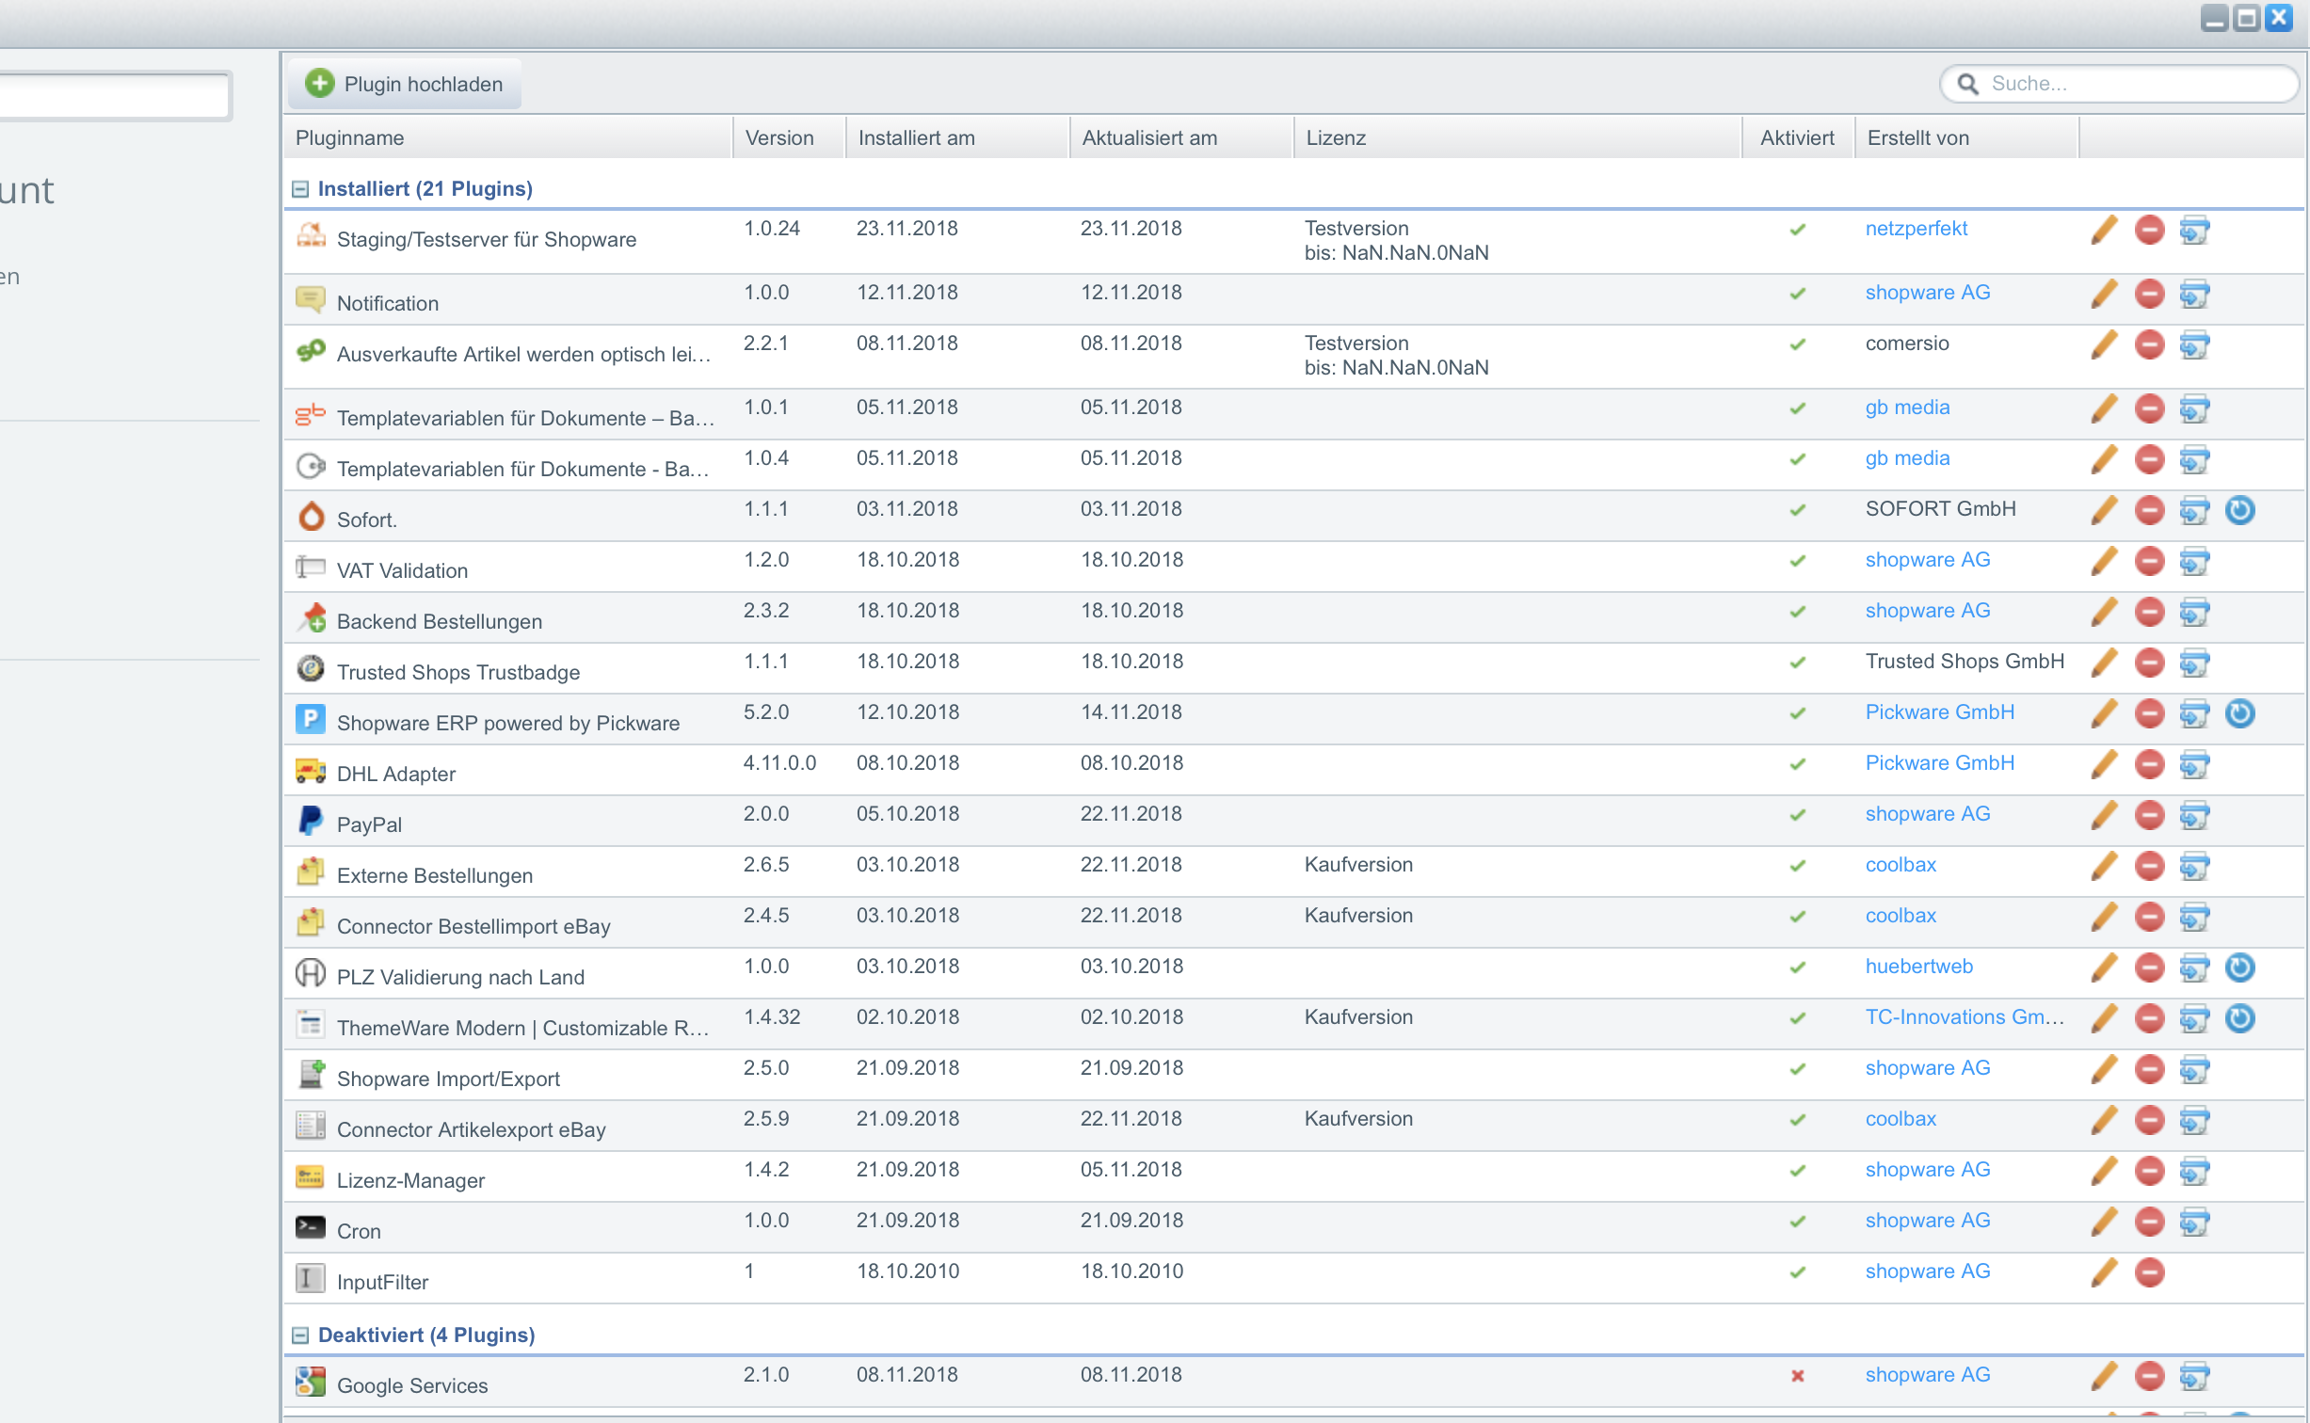
Task: Update Shopware ERP powered by Pickware via blue icon
Action: [x=2239, y=713]
